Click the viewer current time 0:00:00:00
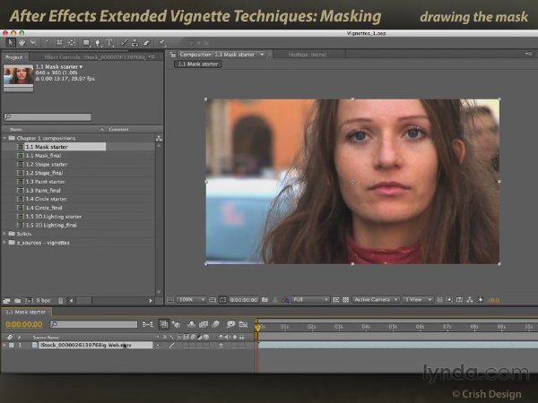The image size is (538, 403). pos(243,300)
